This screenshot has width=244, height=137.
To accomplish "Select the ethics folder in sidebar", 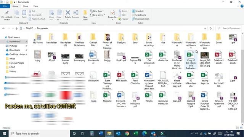I will [x=12, y=59].
